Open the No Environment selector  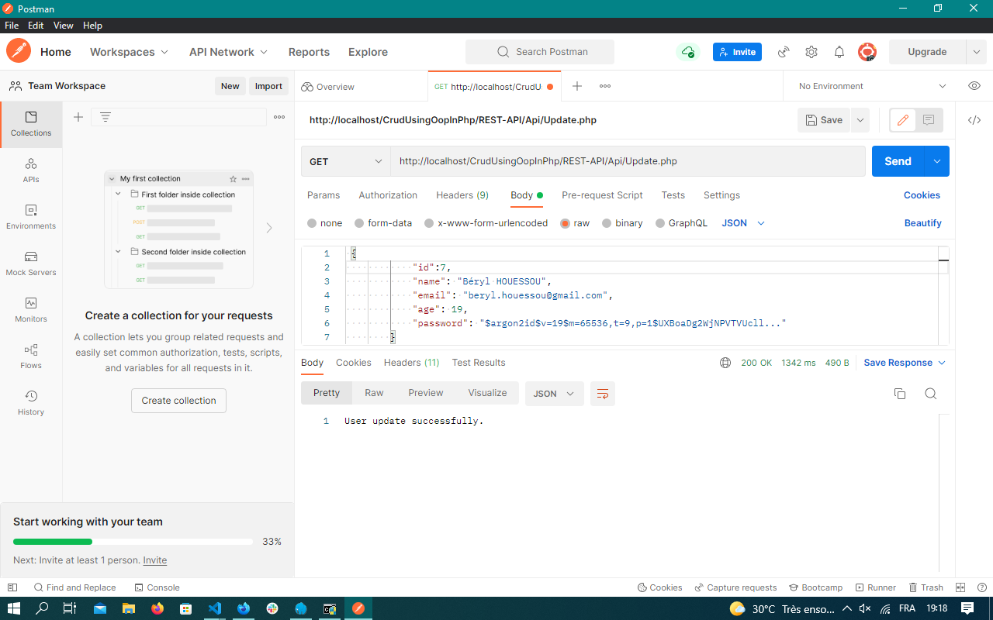pyautogui.click(x=873, y=86)
